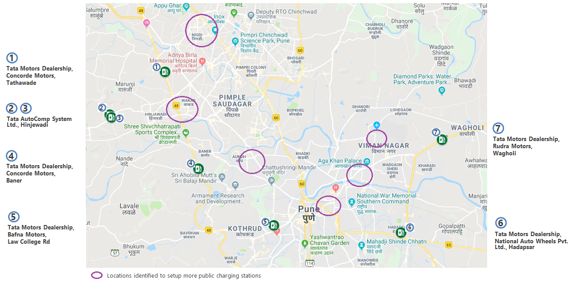Click the EV charging marker at Tathawade
Screen dimensions: 571x283
165,71
